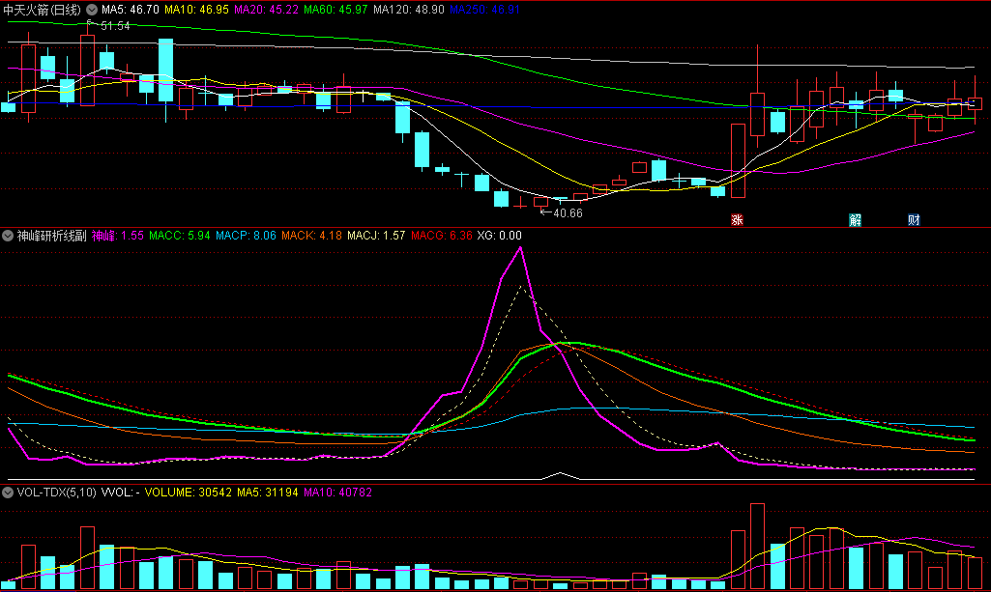991x592 pixels.
Task: Click the MA20: 45.22 label
Action: 266,10
